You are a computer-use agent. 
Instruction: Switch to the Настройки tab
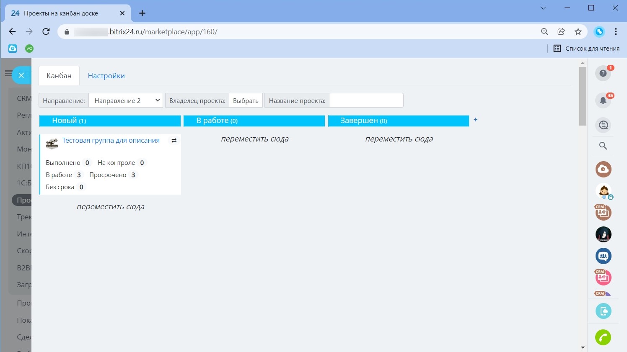point(106,76)
